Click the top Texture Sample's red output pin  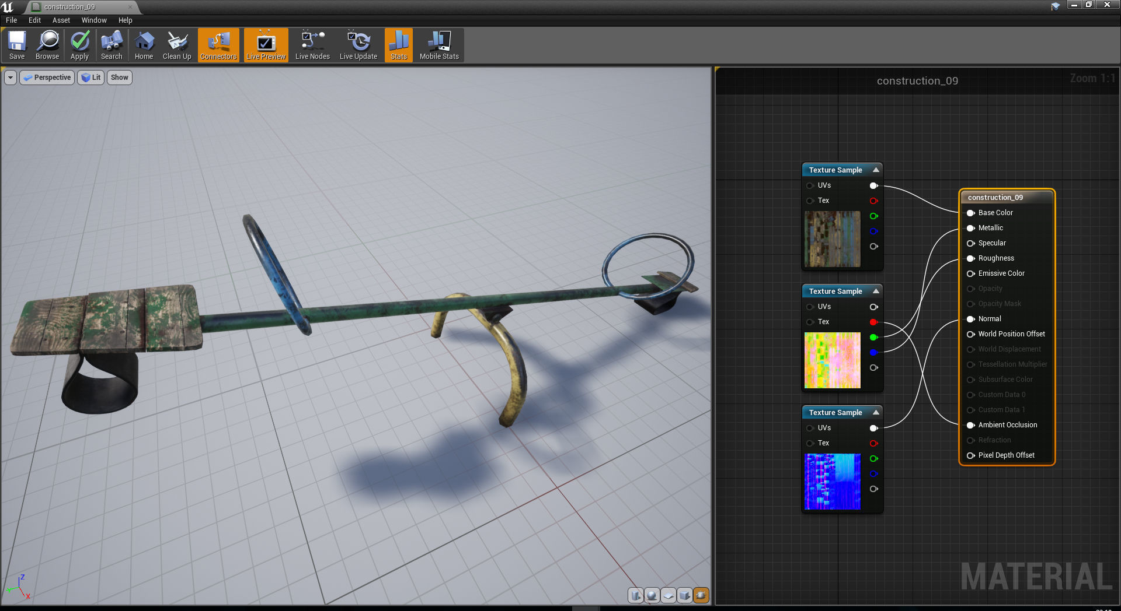coord(874,201)
